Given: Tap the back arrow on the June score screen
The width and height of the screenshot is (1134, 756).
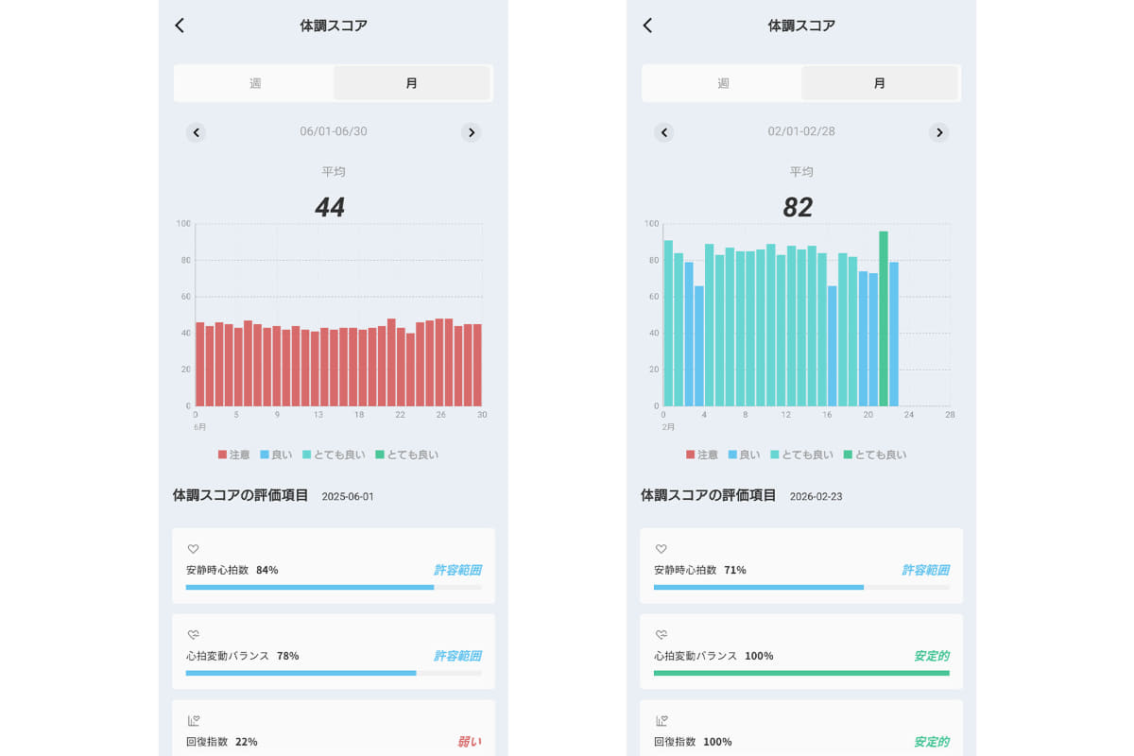Looking at the screenshot, I should tap(180, 26).
